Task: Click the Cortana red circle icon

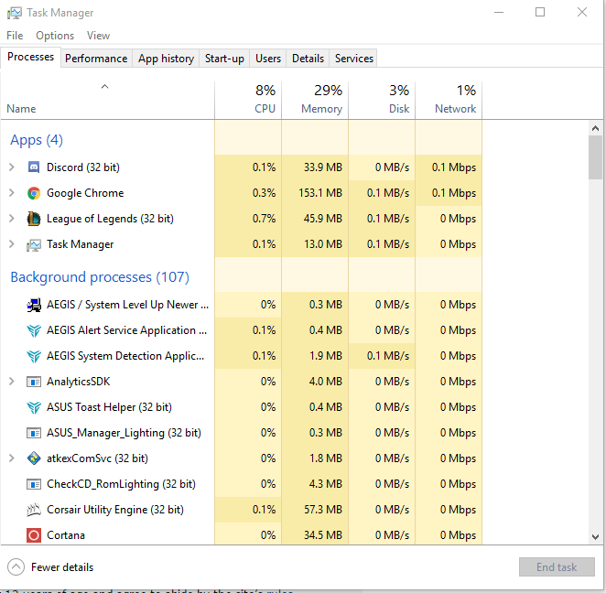Action: point(34,535)
